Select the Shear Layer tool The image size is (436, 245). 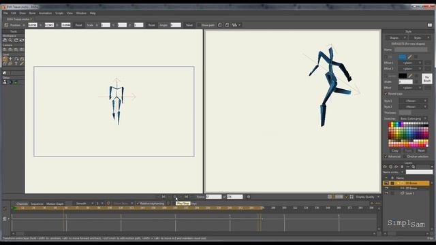point(5,63)
